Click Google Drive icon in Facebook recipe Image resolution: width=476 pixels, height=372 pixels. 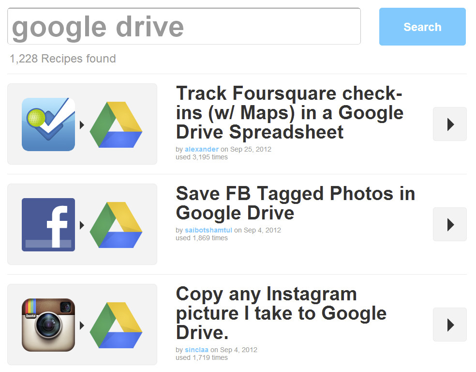116,225
